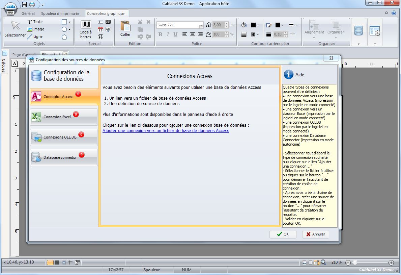The height and width of the screenshot is (275, 401).
Task: Expand the database ribbon button dropdown
Action: pyautogui.click(x=359, y=44)
